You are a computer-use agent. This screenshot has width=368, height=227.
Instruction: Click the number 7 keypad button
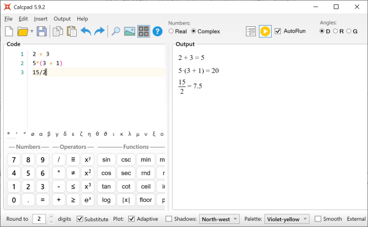(14, 160)
